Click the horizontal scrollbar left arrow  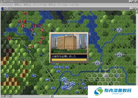pos(52,96)
